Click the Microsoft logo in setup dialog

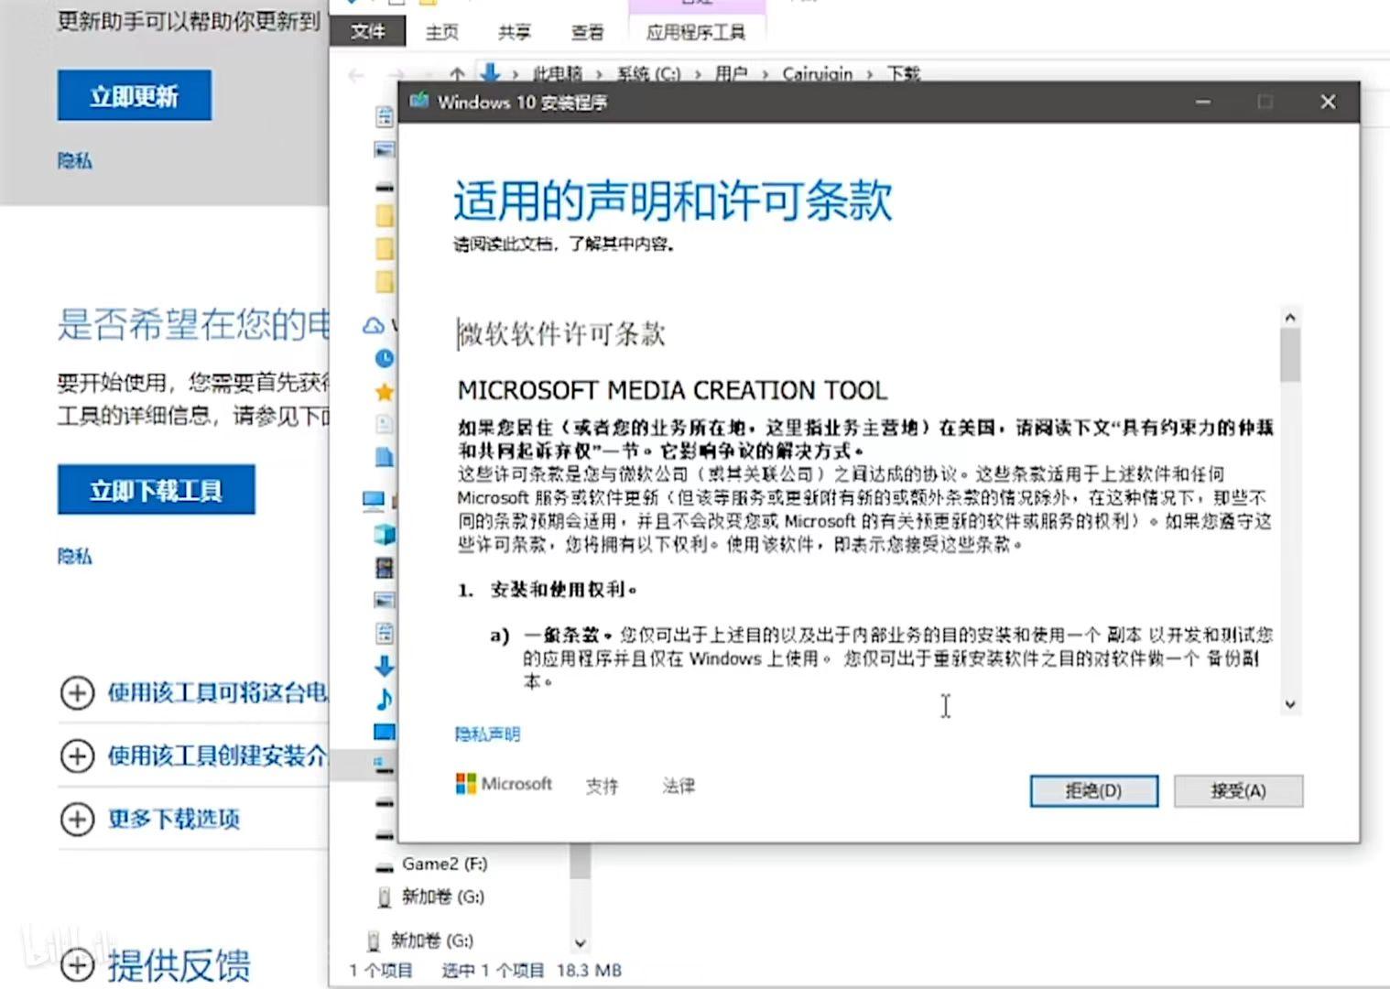504,784
